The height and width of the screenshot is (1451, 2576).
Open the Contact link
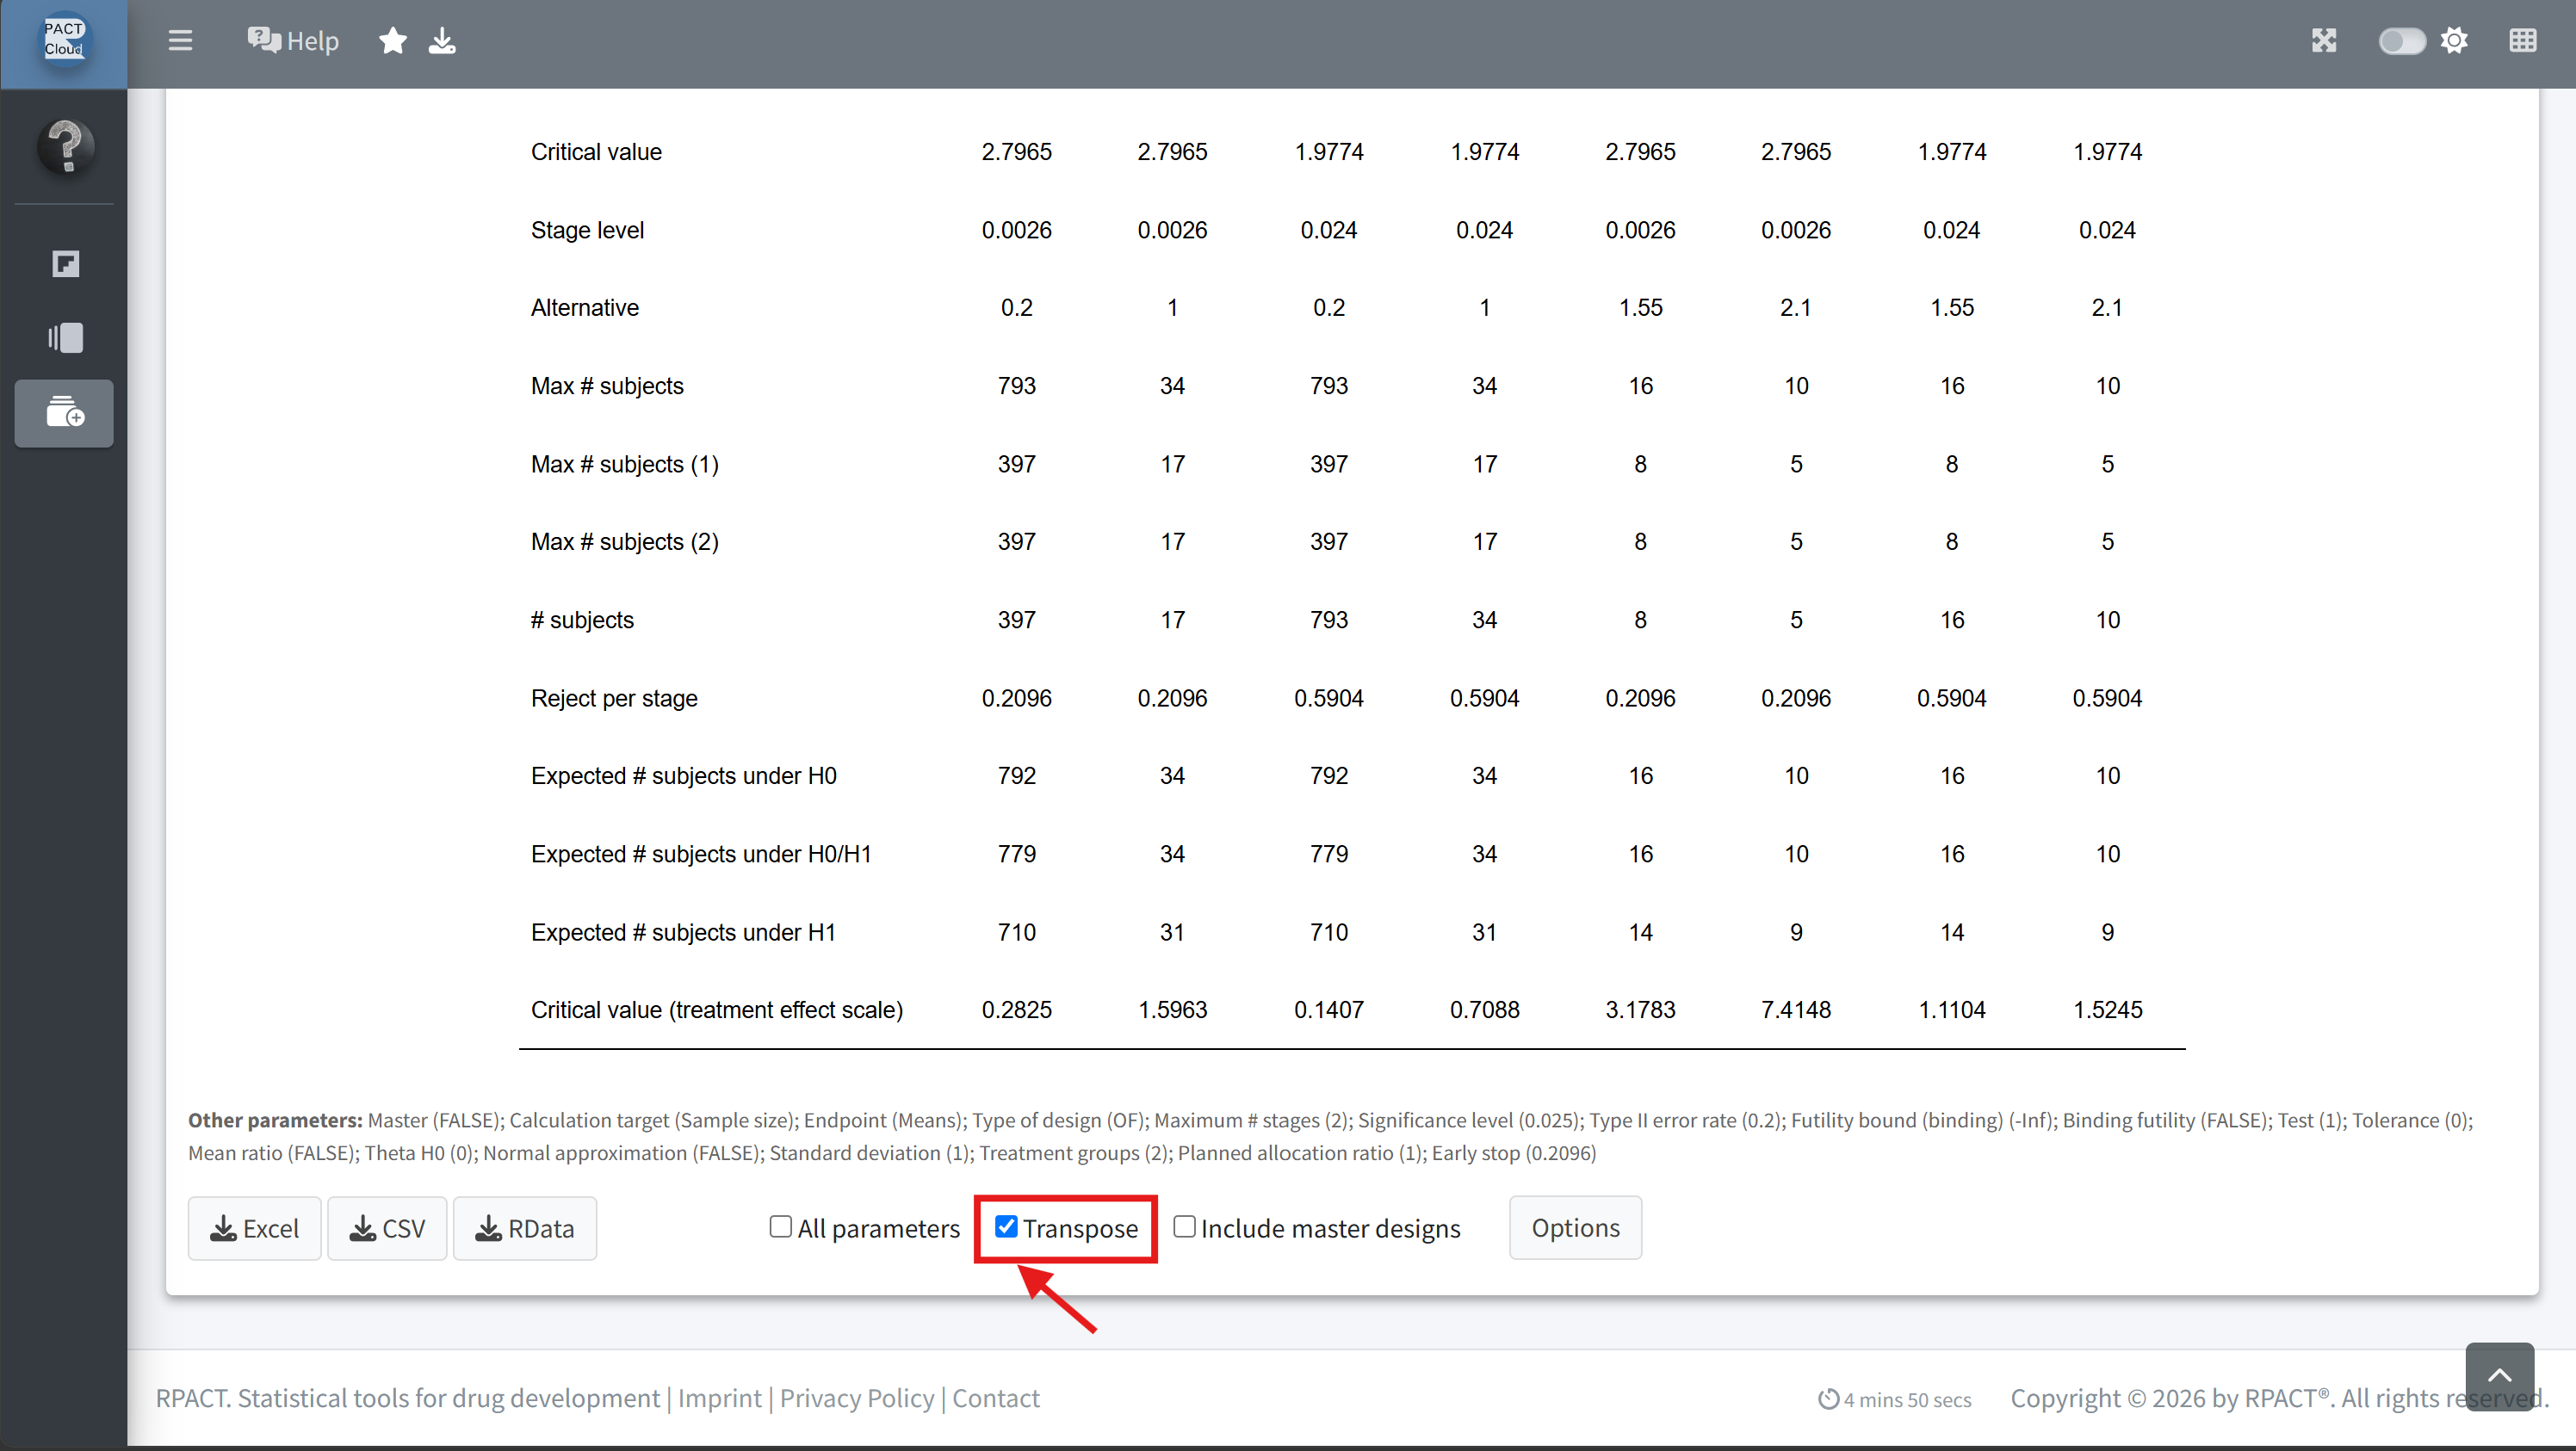[996, 1398]
